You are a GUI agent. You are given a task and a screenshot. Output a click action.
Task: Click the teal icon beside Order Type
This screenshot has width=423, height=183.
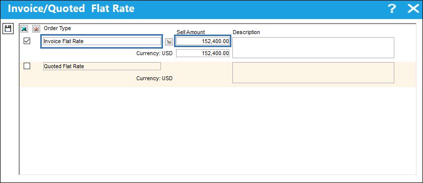click(24, 29)
